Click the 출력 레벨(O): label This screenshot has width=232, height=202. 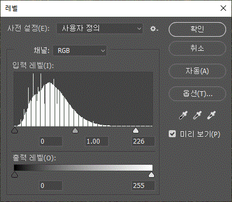[34, 158]
